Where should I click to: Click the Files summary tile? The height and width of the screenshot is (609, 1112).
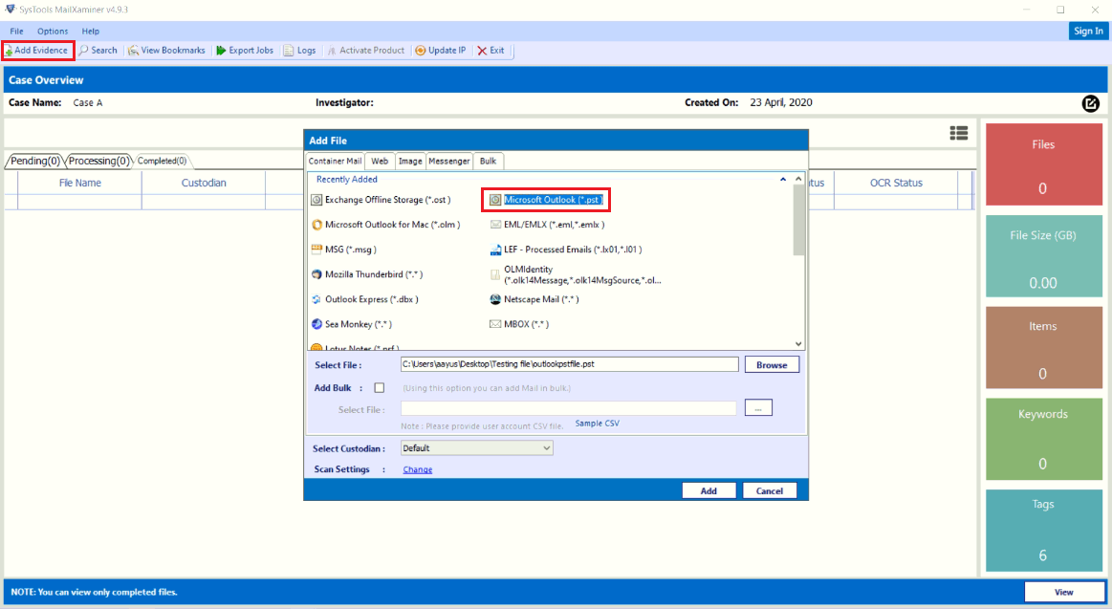[1043, 164]
